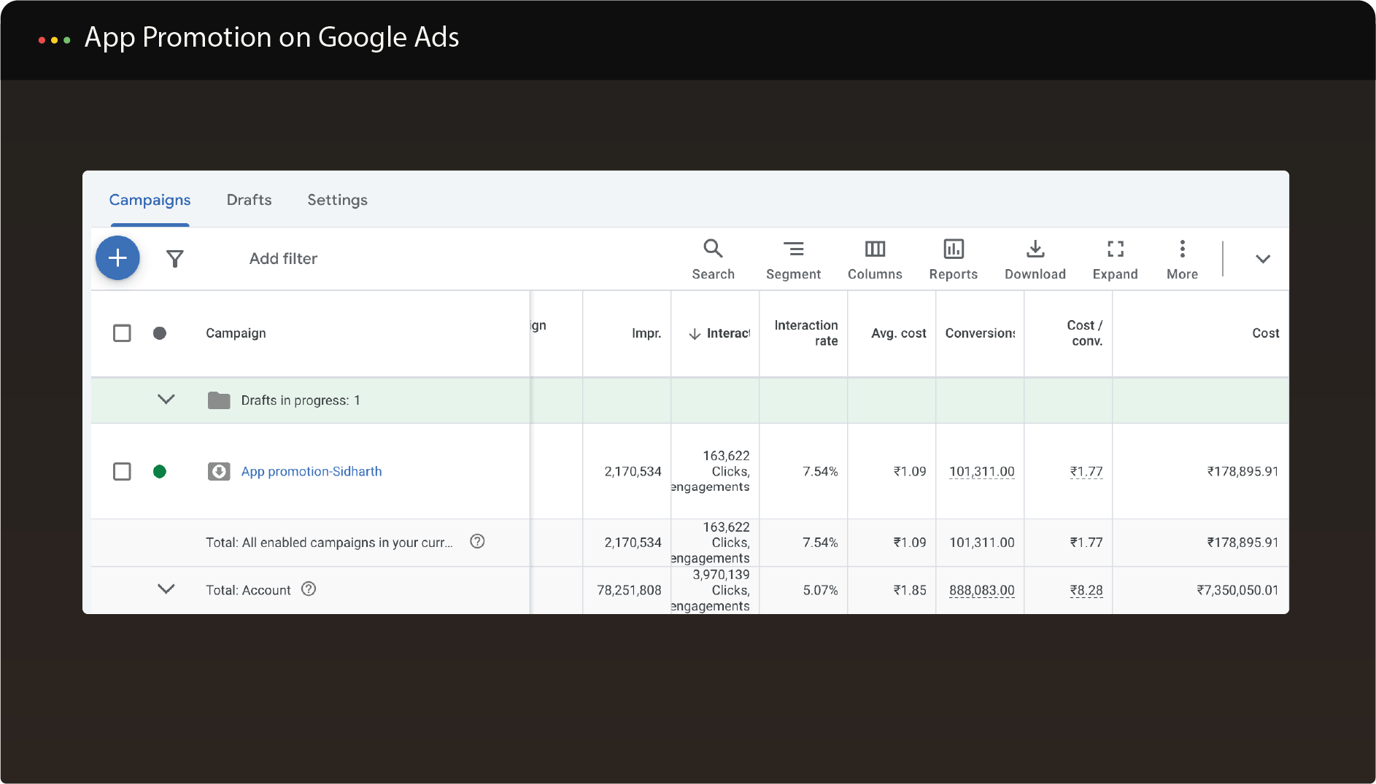Click the Drafts in progress folder icon

(x=219, y=400)
